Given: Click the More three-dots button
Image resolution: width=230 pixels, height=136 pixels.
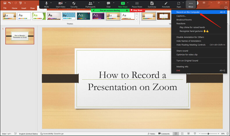Looking at the screenshot, I should (191, 4).
